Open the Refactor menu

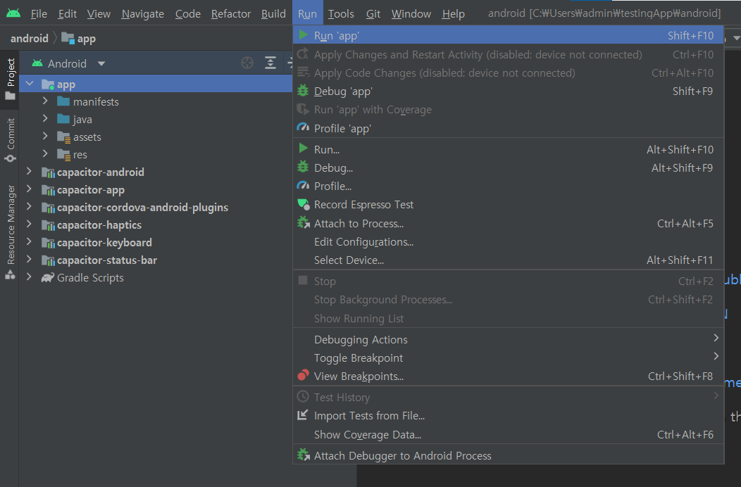[231, 13]
